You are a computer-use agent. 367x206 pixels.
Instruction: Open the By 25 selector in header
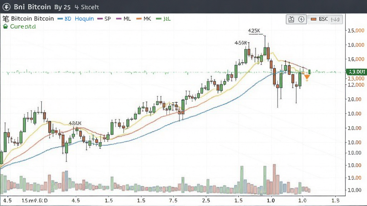62,7
